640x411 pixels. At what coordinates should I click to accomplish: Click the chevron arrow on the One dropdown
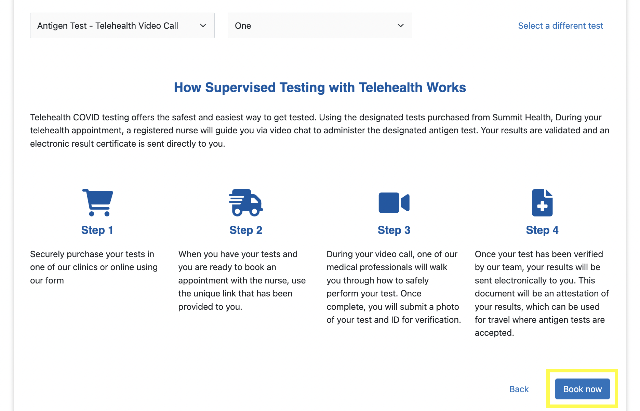[401, 26]
